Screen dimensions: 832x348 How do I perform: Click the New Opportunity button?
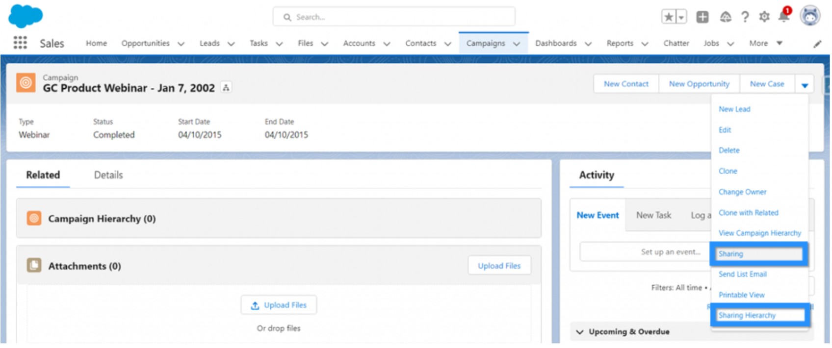pyautogui.click(x=699, y=84)
